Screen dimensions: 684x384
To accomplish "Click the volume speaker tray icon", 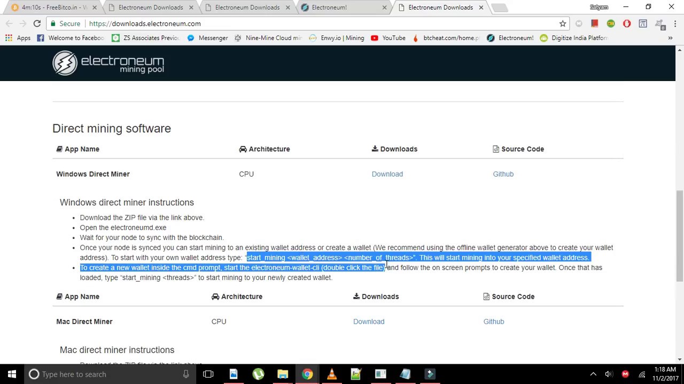I will [609, 374].
